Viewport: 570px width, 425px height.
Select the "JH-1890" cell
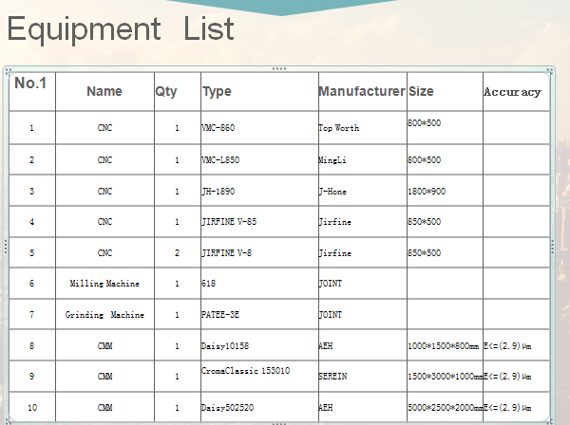tap(218, 191)
